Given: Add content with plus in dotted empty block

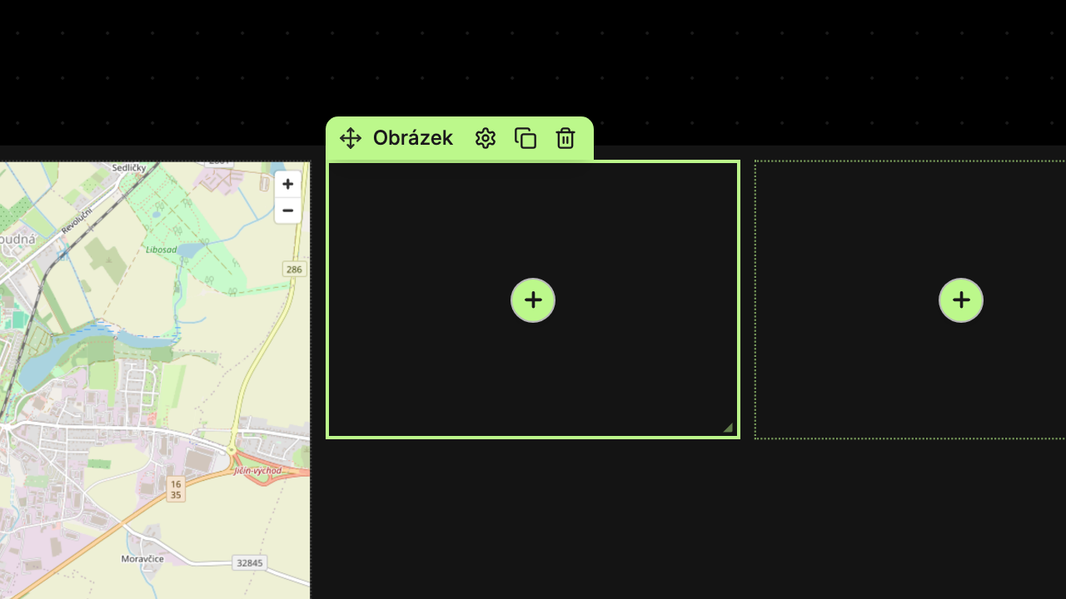Looking at the screenshot, I should (961, 300).
